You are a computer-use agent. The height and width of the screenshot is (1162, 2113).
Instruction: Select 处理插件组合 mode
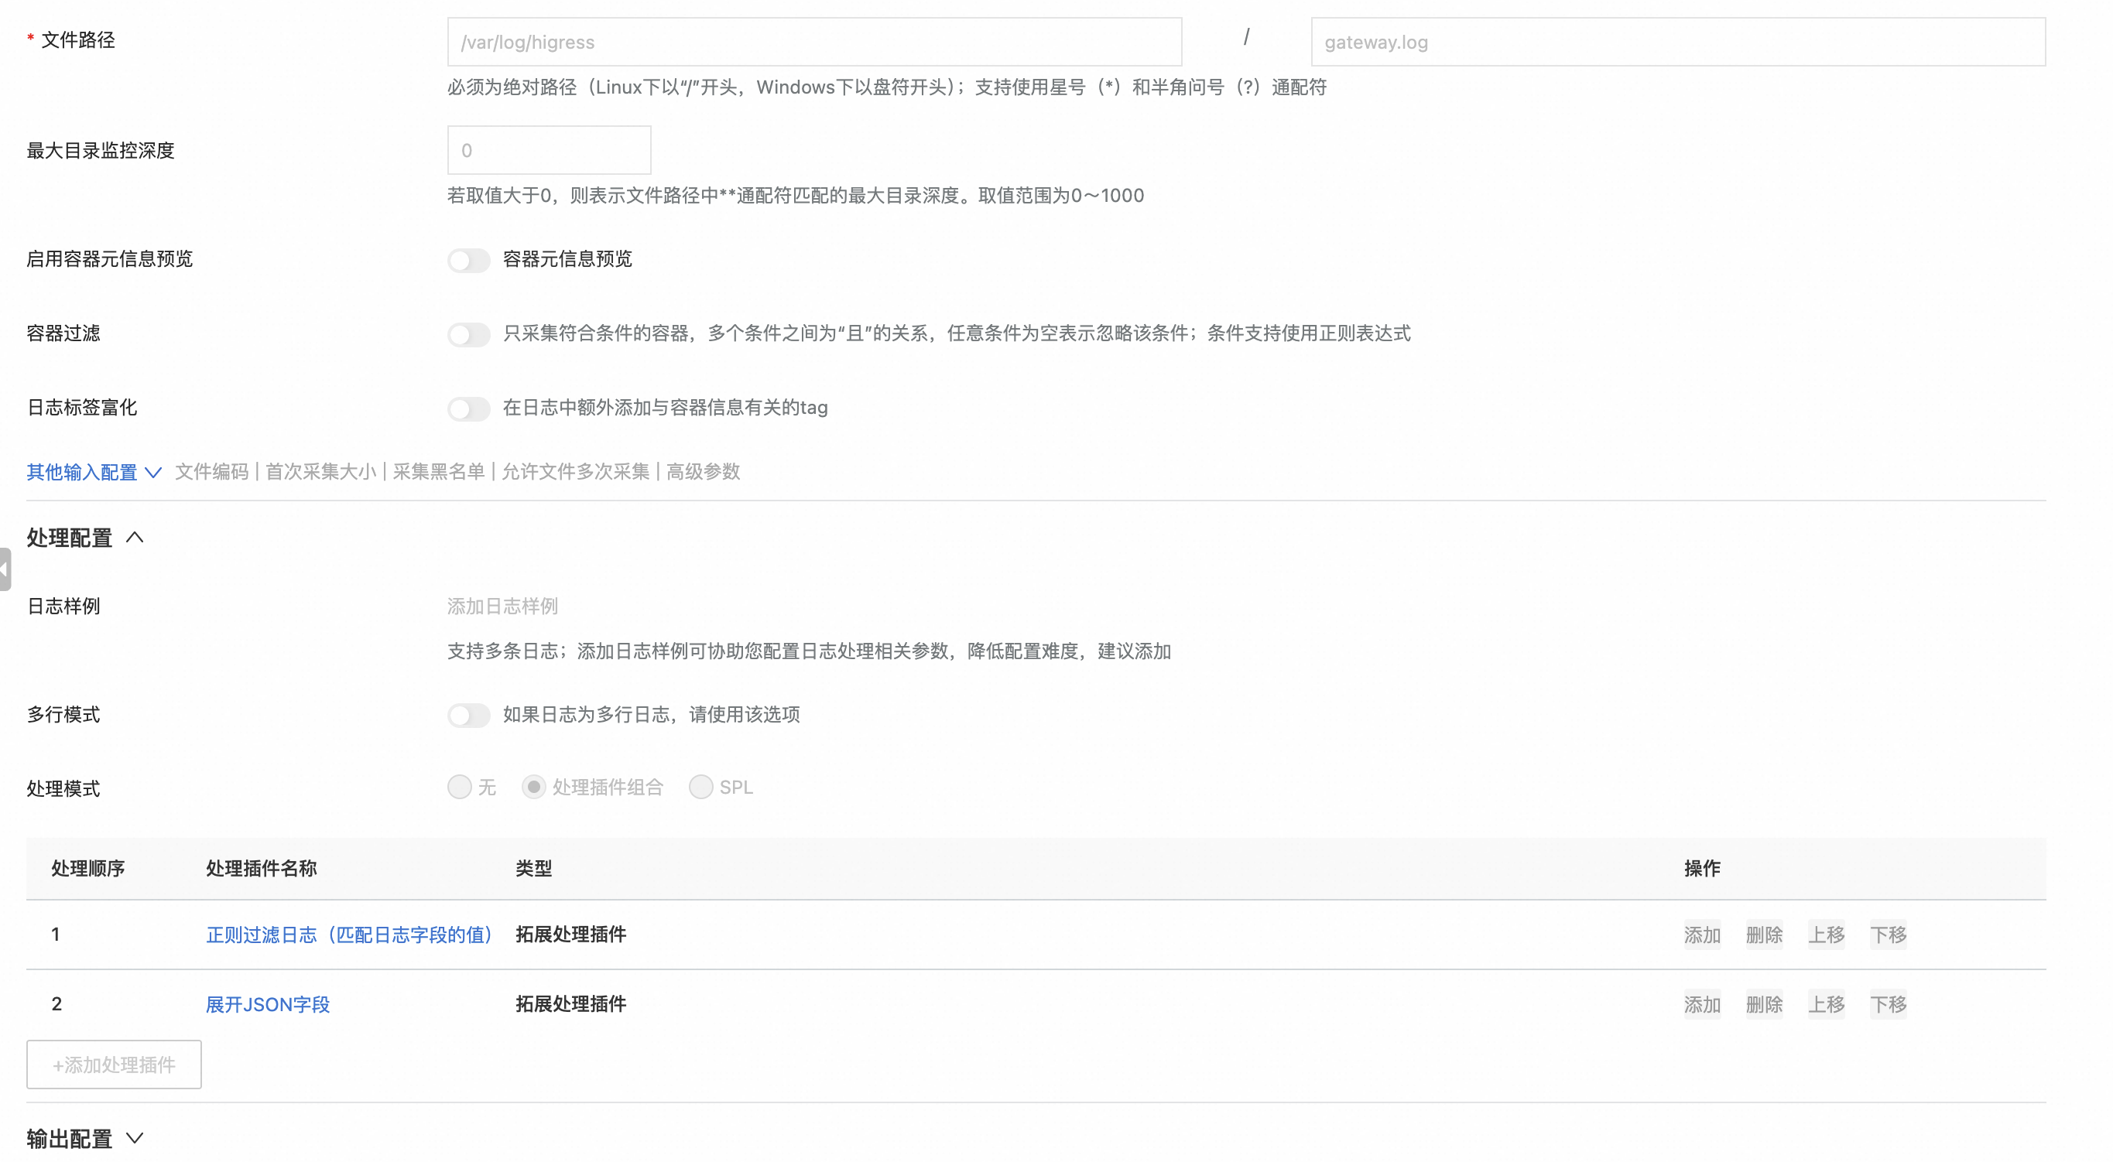point(534,788)
